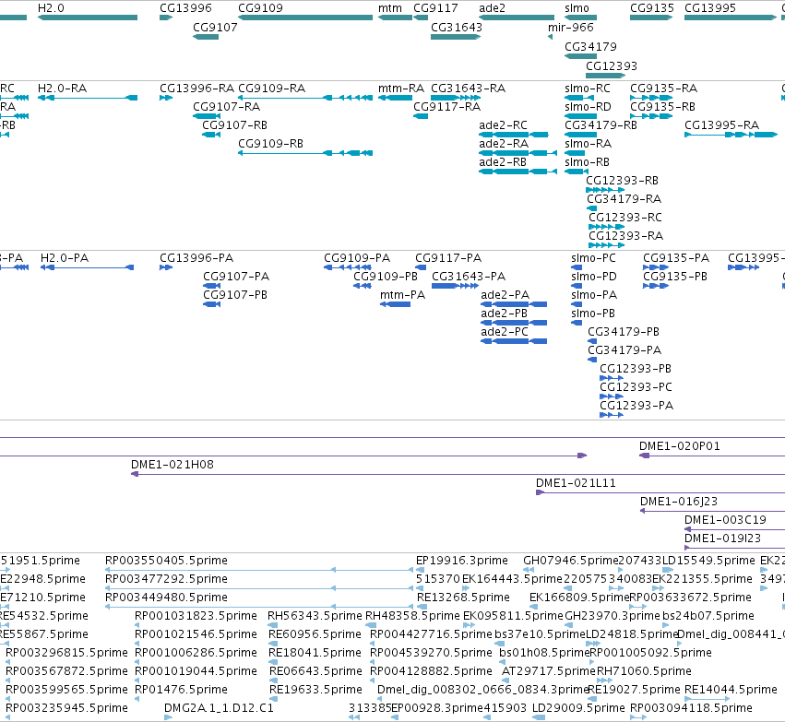
Task: Select the CG13995 gene label
Action: pos(710,8)
